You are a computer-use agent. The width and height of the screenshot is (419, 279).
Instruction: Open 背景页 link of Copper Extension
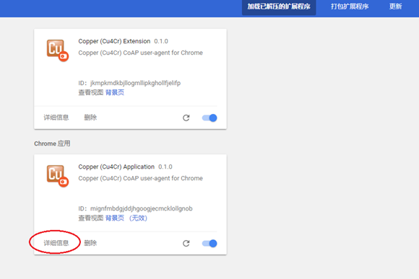click(x=115, y=92)
